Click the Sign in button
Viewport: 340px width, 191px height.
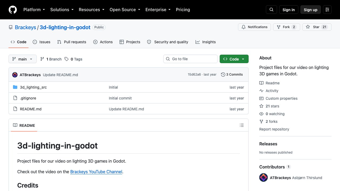pos(288,10)
